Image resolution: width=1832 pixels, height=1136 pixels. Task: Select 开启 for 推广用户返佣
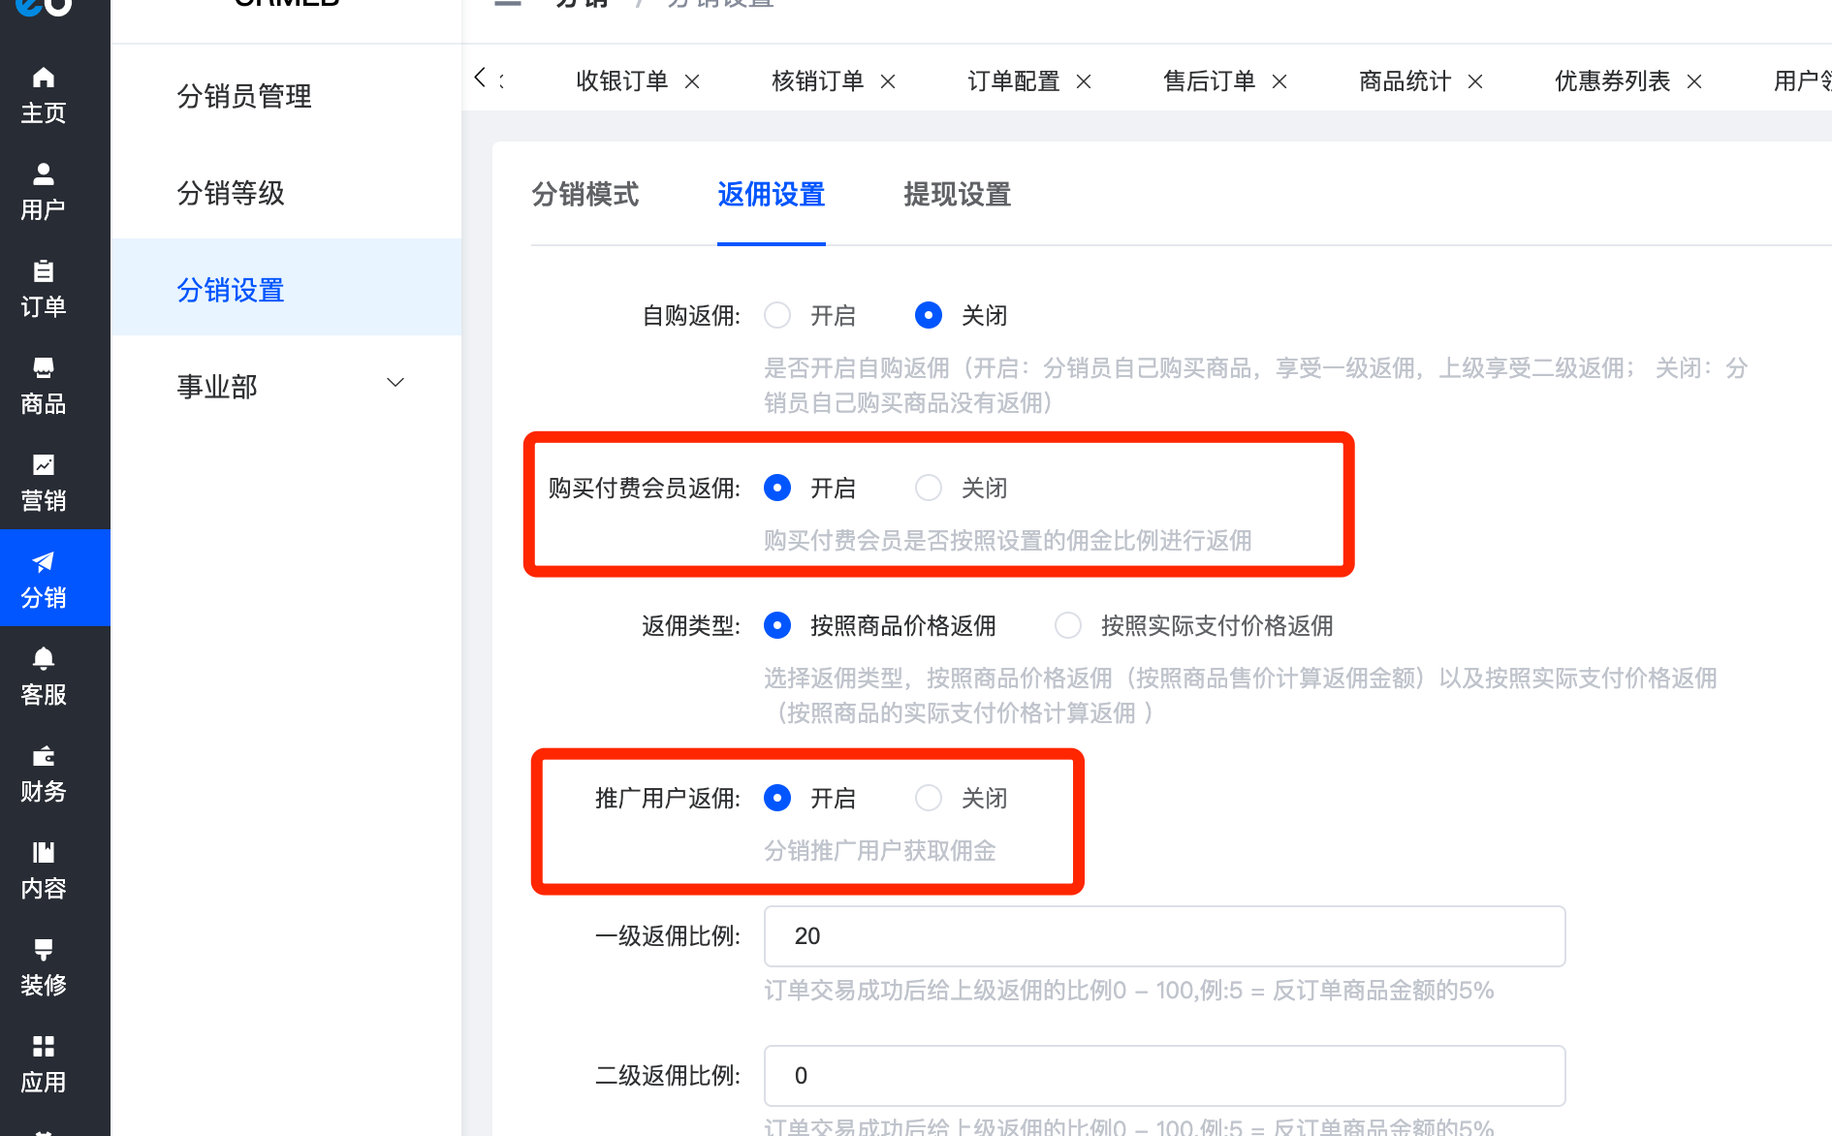pyautogui.click(x=777, y=798)
